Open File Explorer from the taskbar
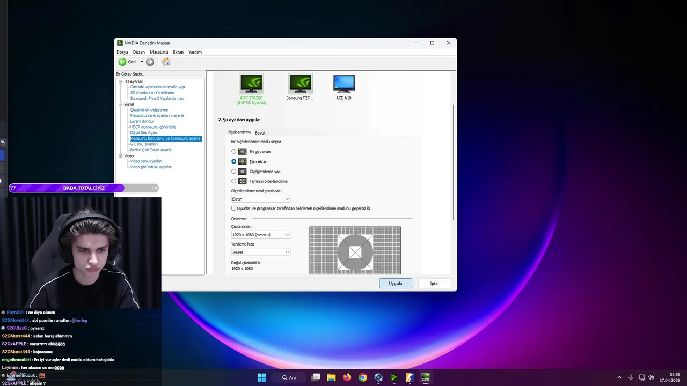 (x=331, y=377)
